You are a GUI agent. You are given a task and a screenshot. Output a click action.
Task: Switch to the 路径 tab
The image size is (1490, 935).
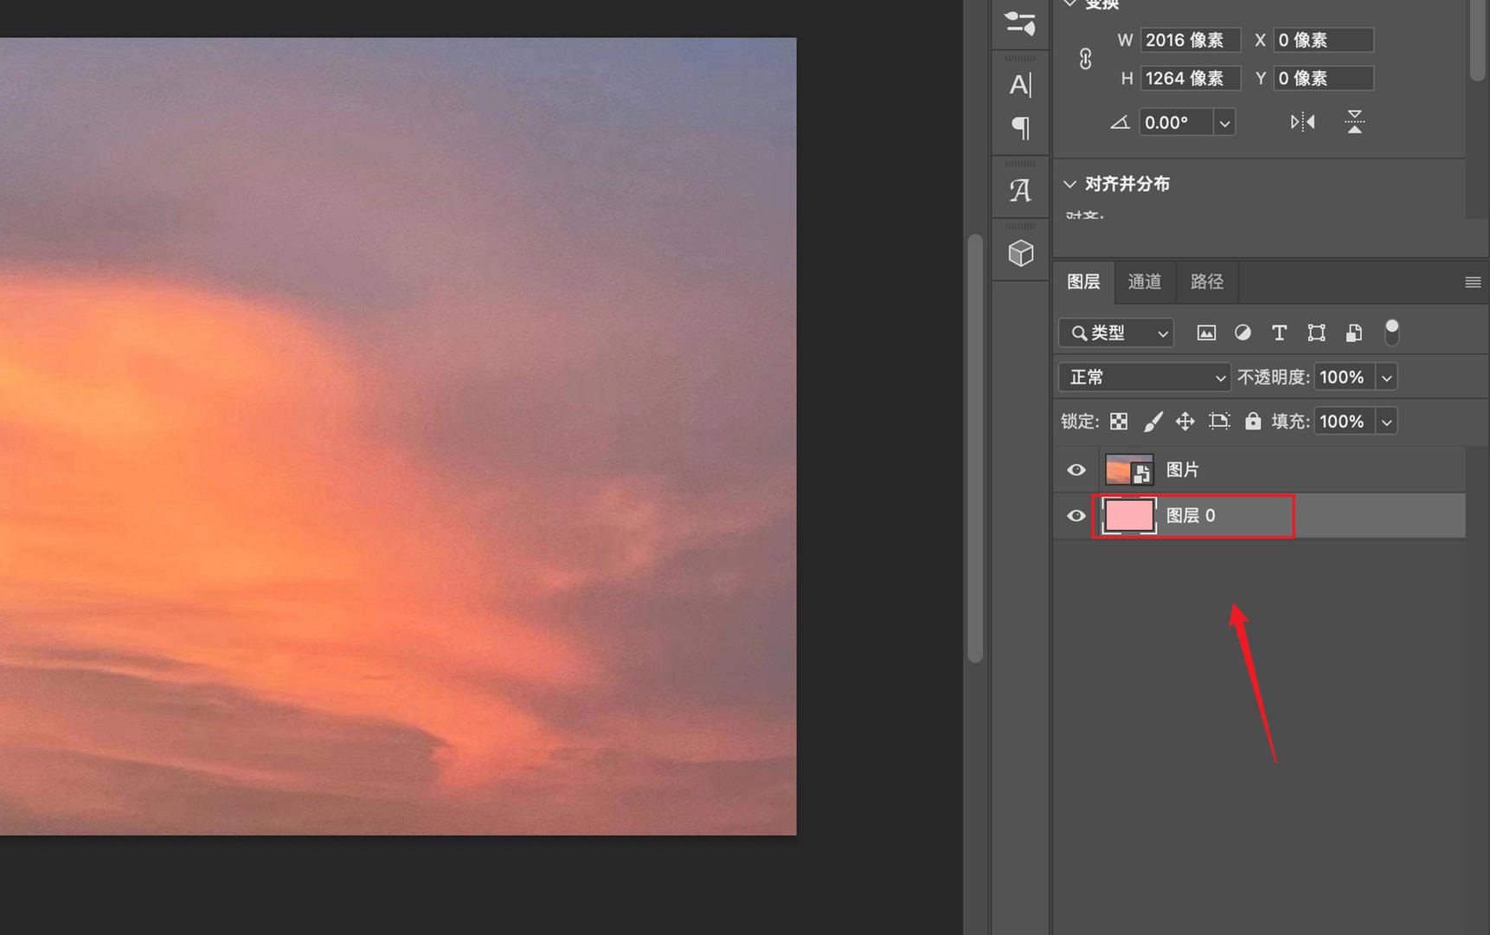click(x=1207, y=281)
